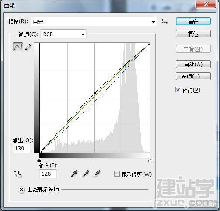220x211 pixels.
Task: Expand the 曲线显示选项 section
Action: click(x=21, y=190)
